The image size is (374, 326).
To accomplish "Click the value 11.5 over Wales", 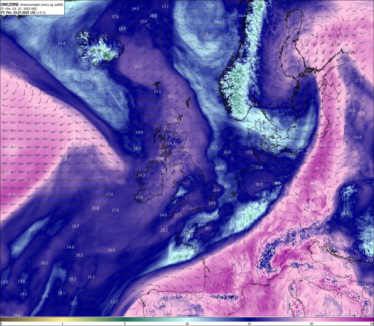I will pos(180,194).
